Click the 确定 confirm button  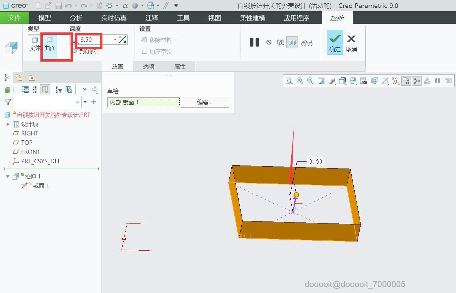335,42
